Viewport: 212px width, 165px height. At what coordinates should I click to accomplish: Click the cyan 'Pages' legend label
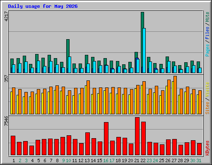click(207, 50)
